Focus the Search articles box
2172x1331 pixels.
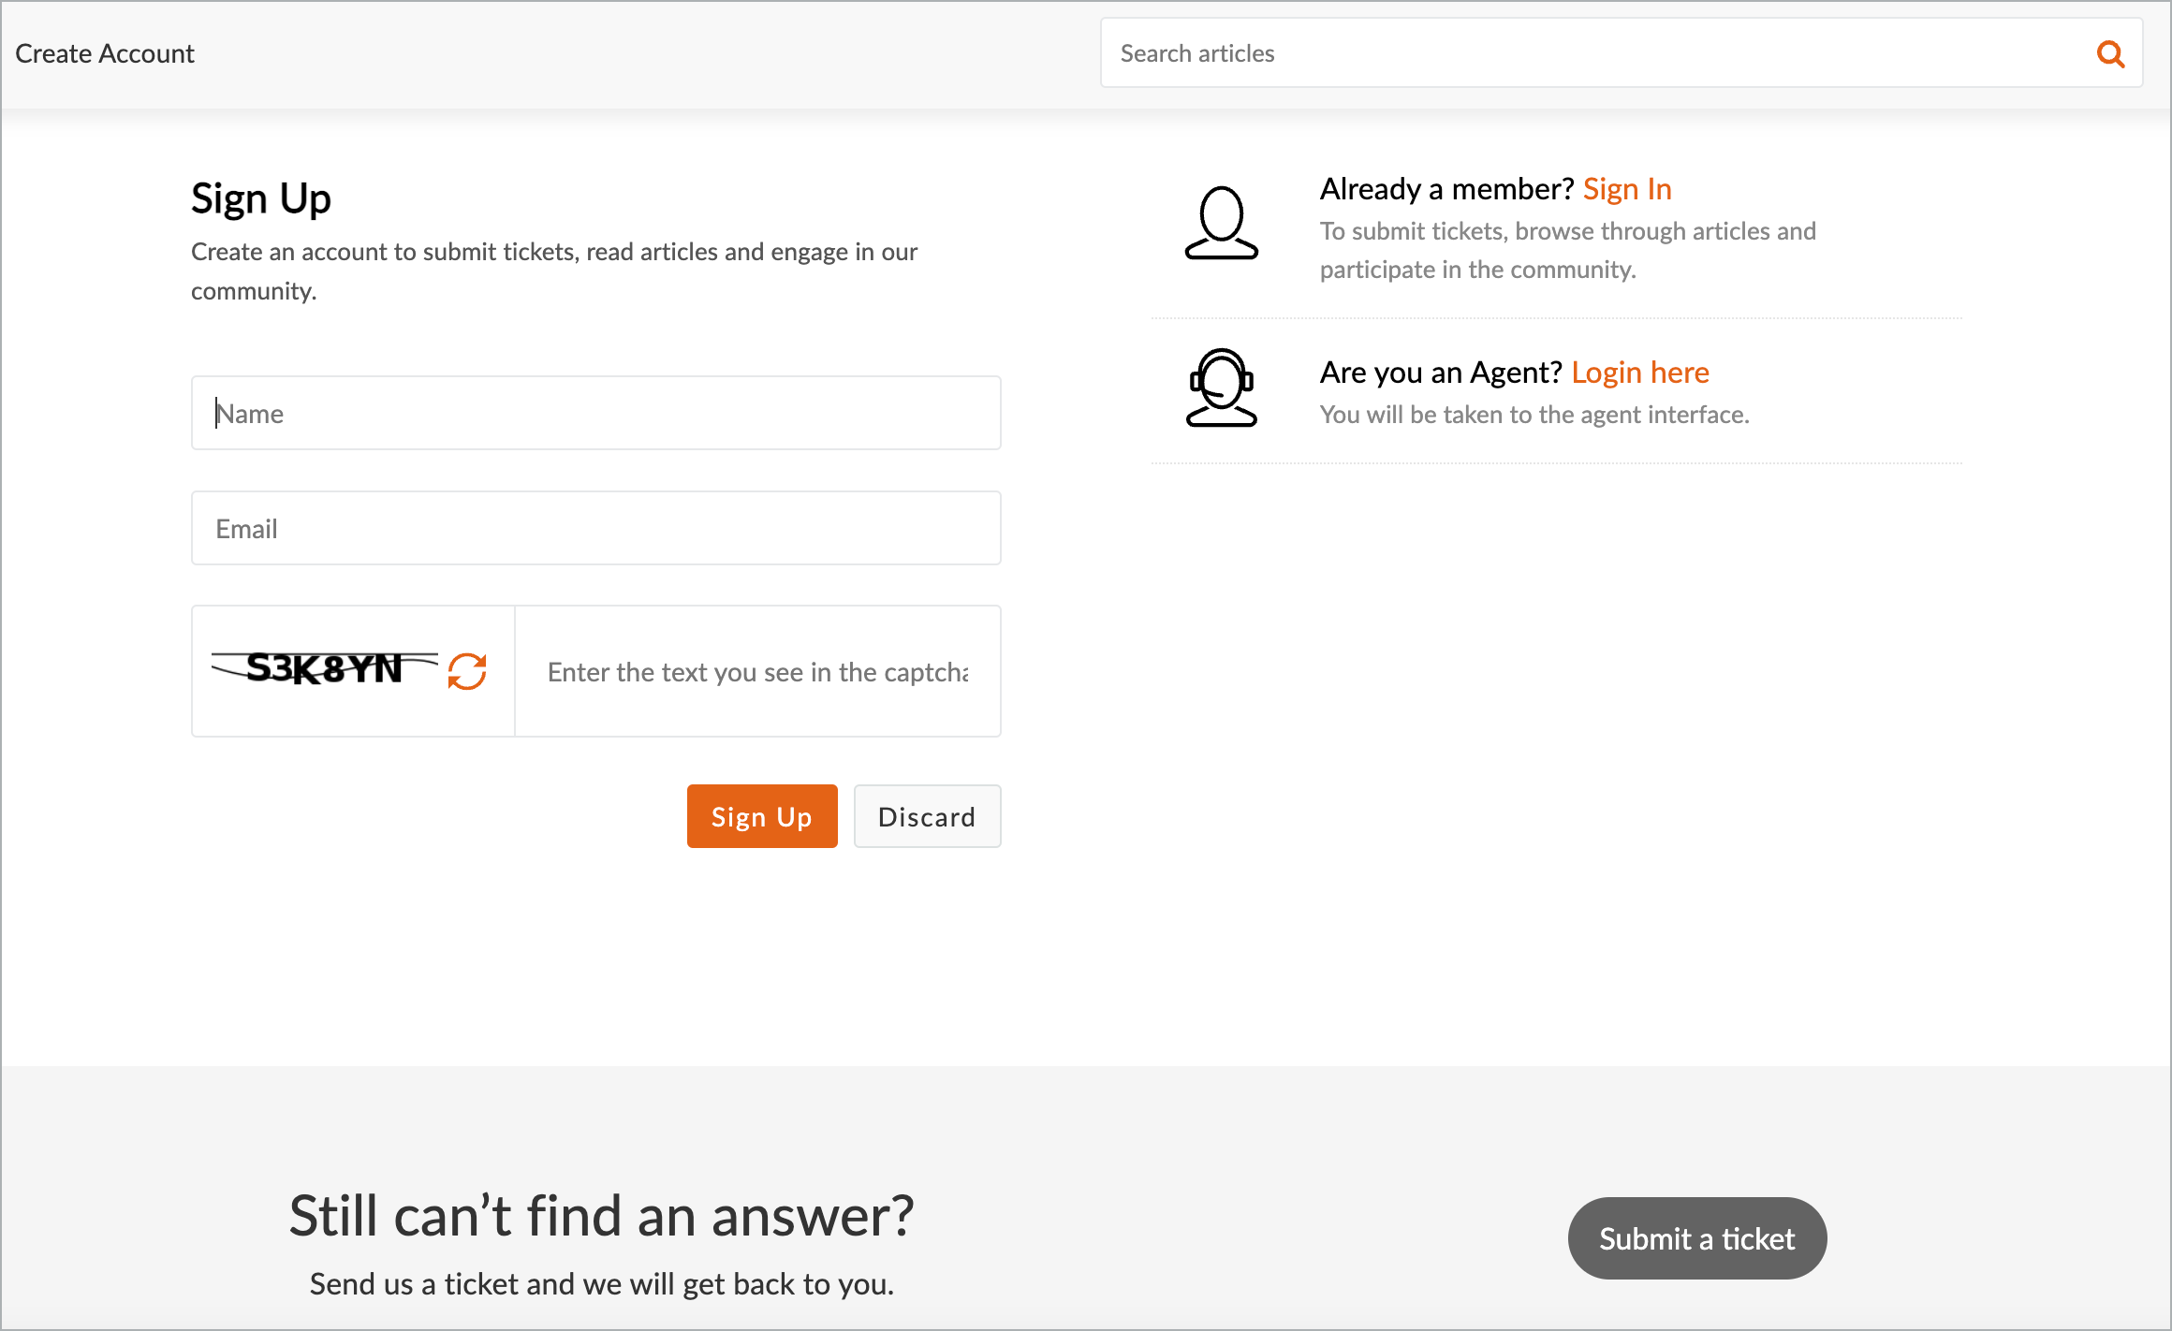tap(1592, 53)
